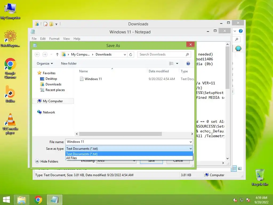The height and width of the screenshot is (205, 273).
Task: Click the Forward arrow in Save As
Action: 45,54
